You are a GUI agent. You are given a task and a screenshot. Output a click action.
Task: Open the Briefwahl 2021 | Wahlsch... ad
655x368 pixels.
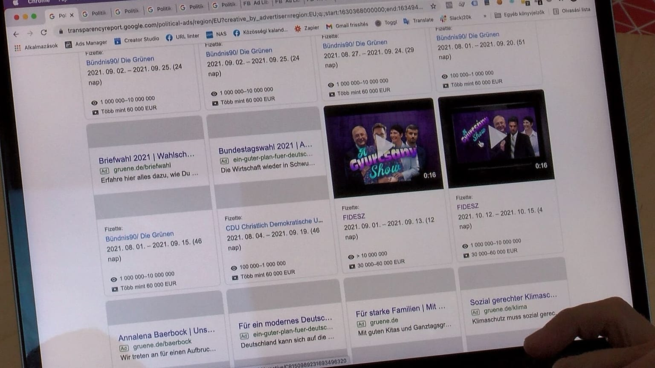pos(146,158)
